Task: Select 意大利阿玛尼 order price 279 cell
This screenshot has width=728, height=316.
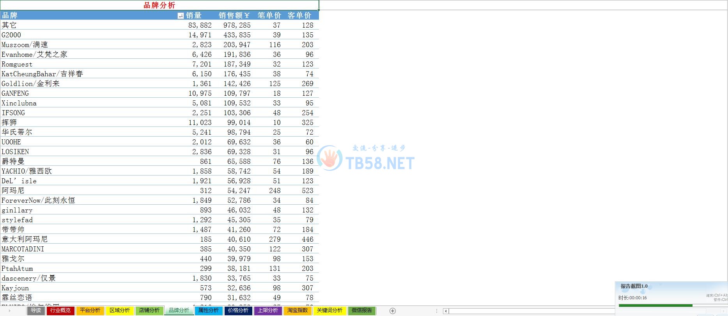Action: (x=275, y=239)
